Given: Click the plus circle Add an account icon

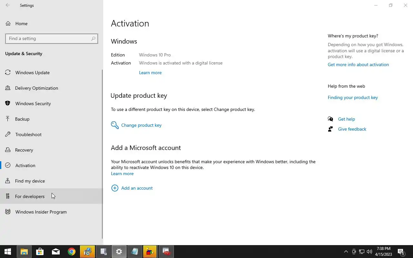Looking at the screenshot, I should [x=115, y=188].
